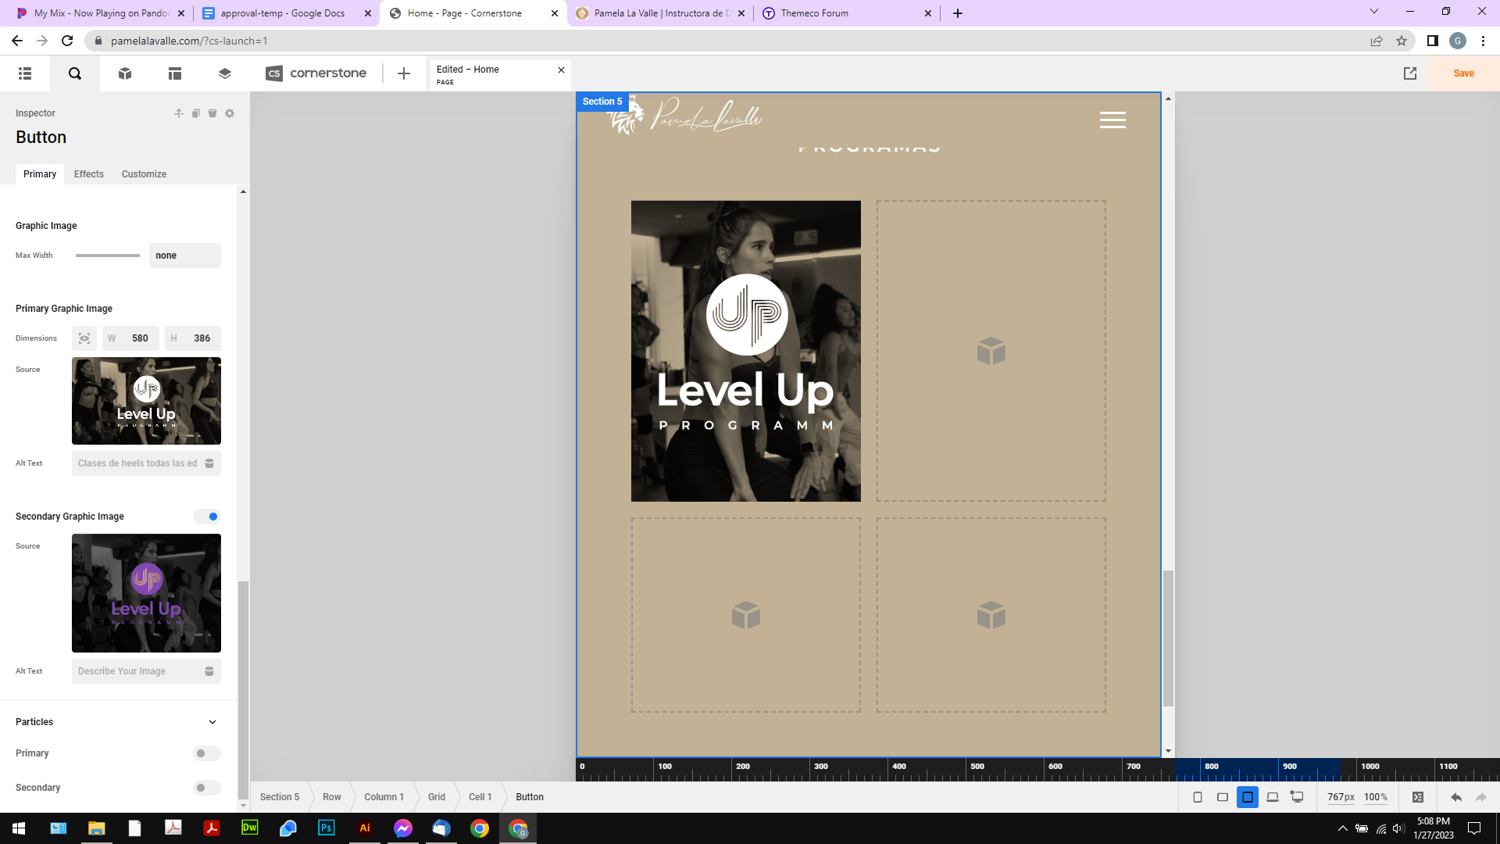The image size is (1500, 844).
Task: Open the Layers stack icon
Action: (x=225, y=73)
